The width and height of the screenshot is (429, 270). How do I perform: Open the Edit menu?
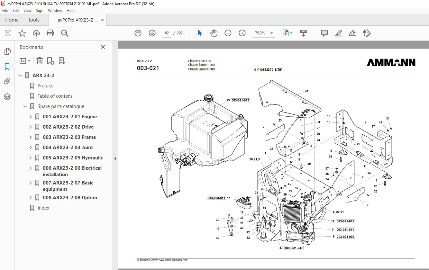click(x=16, y=11)
